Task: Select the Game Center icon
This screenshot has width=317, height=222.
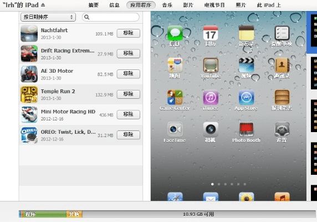Action: (175, 97)
